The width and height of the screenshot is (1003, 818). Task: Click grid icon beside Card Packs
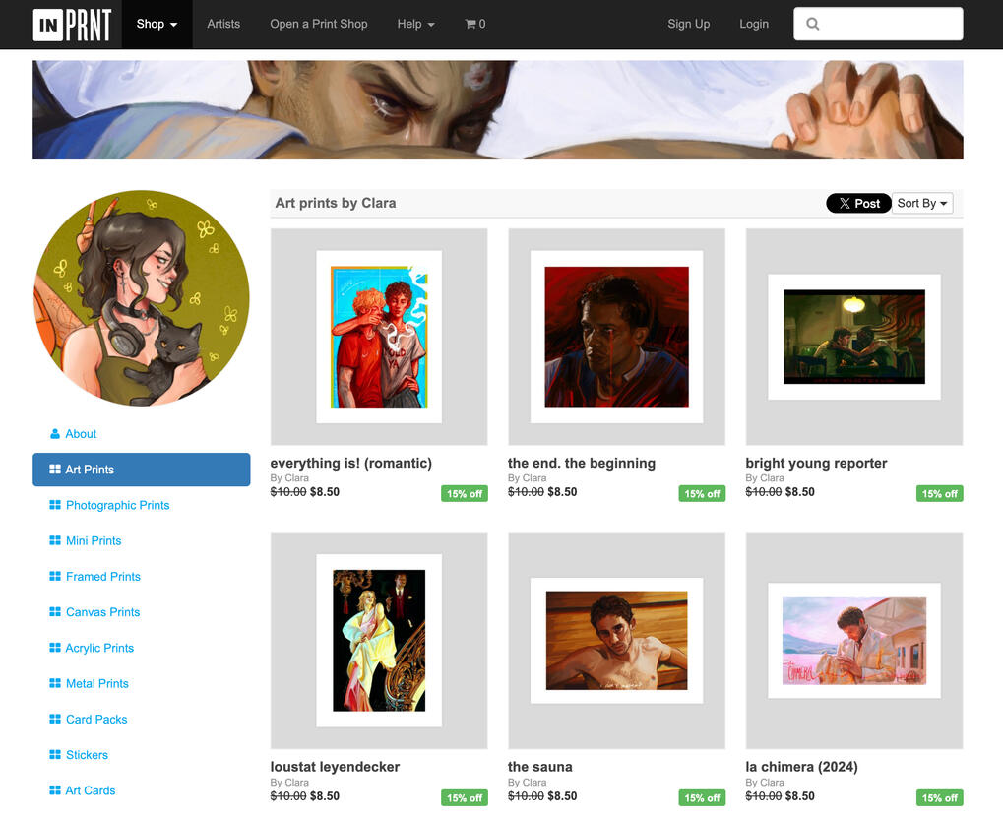coord(55,719)
